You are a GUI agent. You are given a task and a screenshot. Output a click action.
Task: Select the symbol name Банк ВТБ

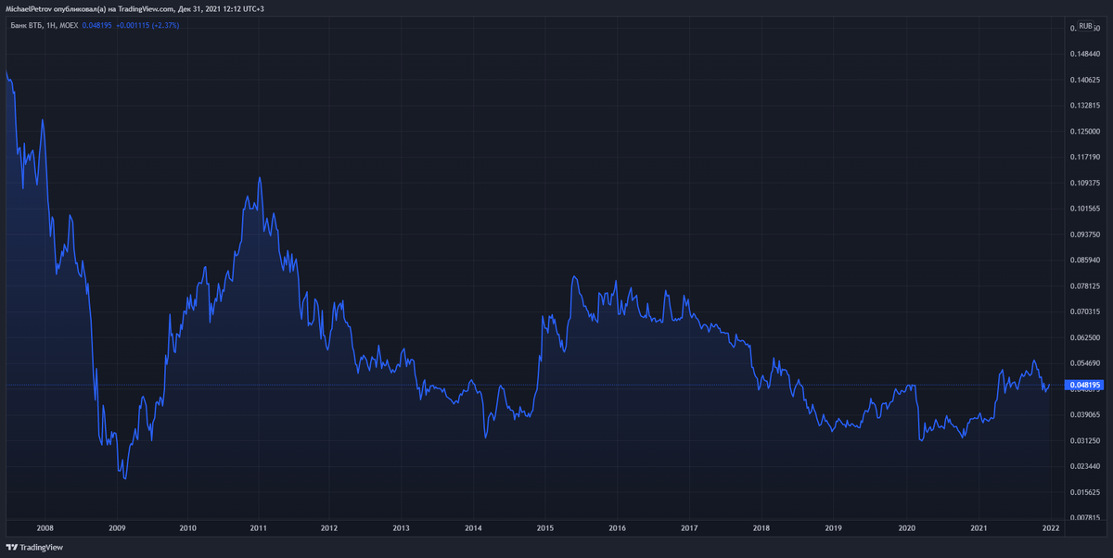[x=28, y=27]
